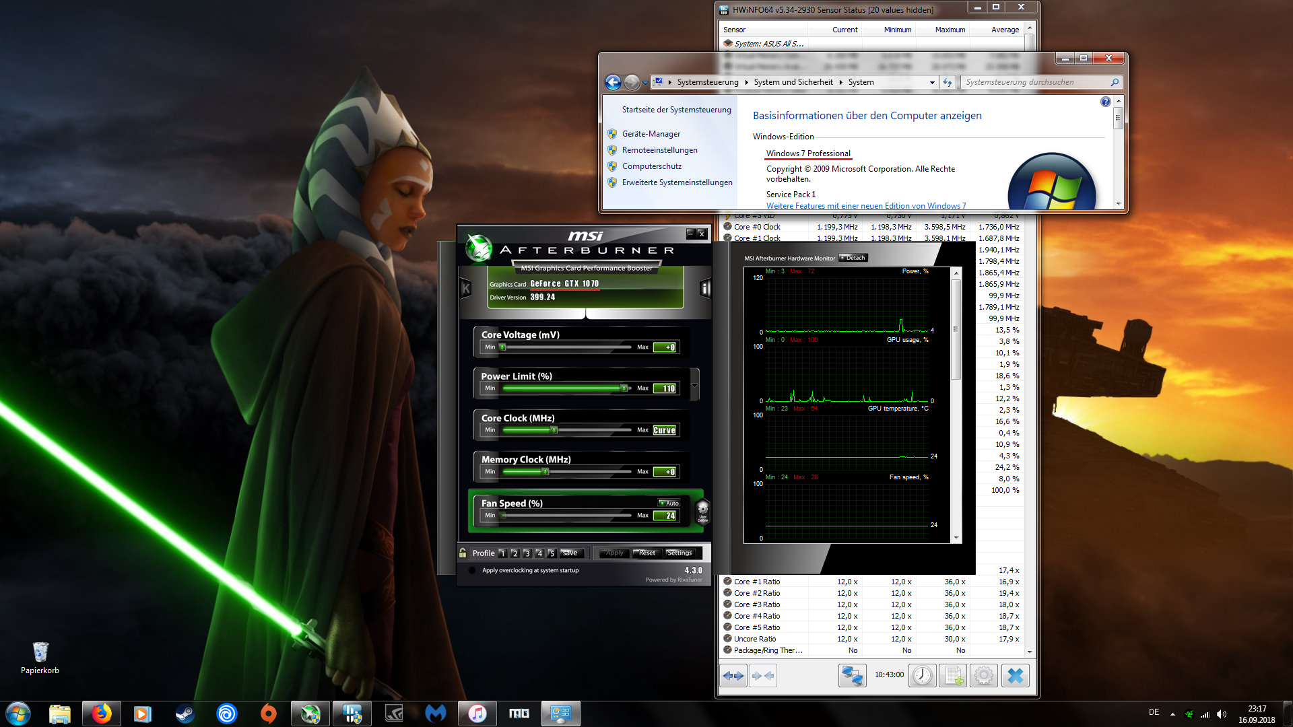Screen dimensions: 1293x727
Task: Enable Apply overclocking at system startup
Action: coord(472,570)
